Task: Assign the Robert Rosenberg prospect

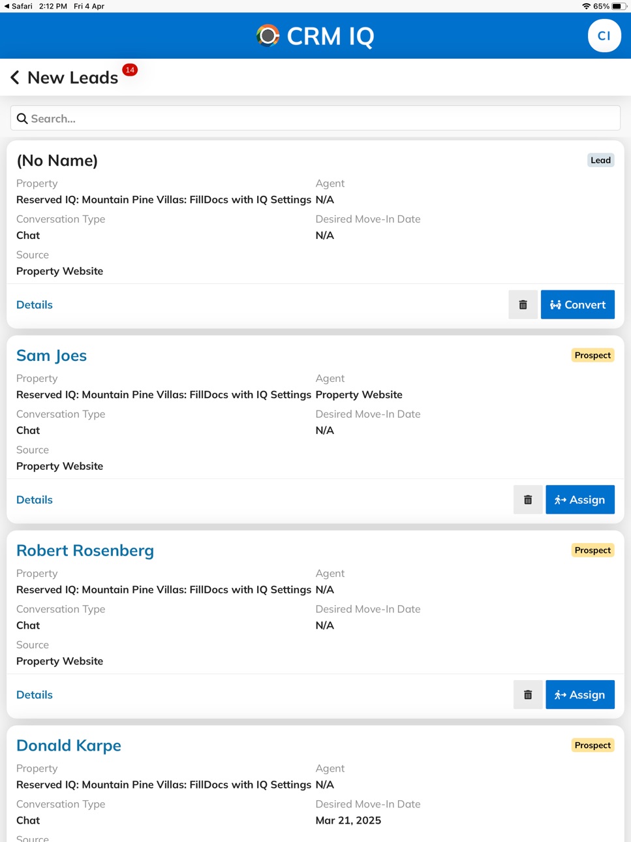Action: [x=580, y=695]
